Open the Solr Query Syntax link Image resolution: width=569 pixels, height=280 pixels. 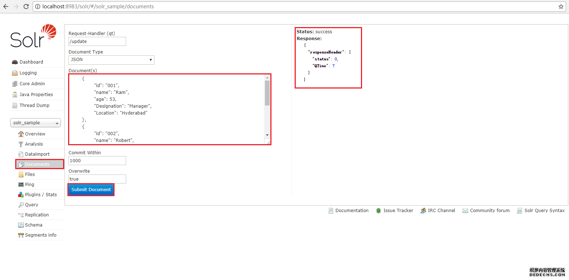coord(544,211)
